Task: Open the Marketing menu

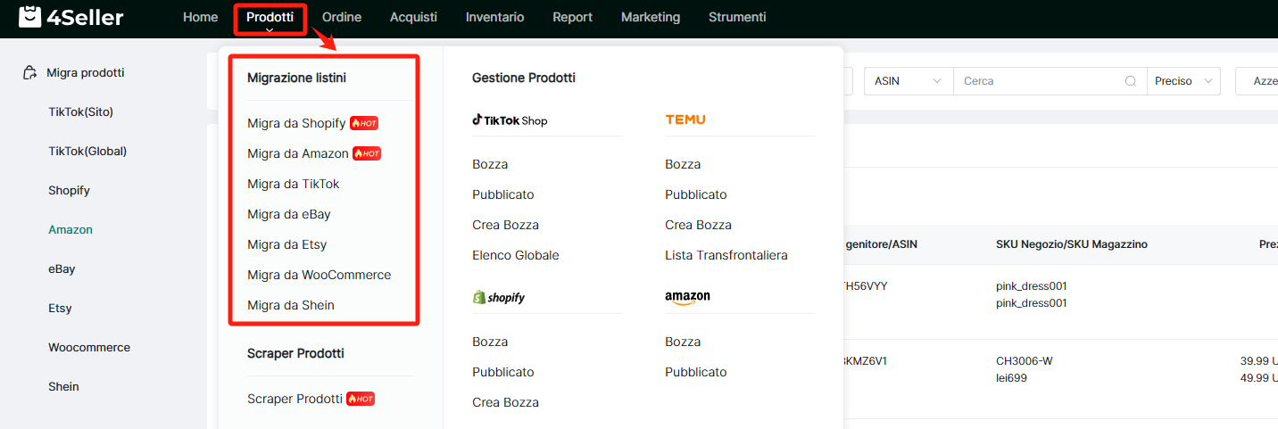Action: pos(651,17)
